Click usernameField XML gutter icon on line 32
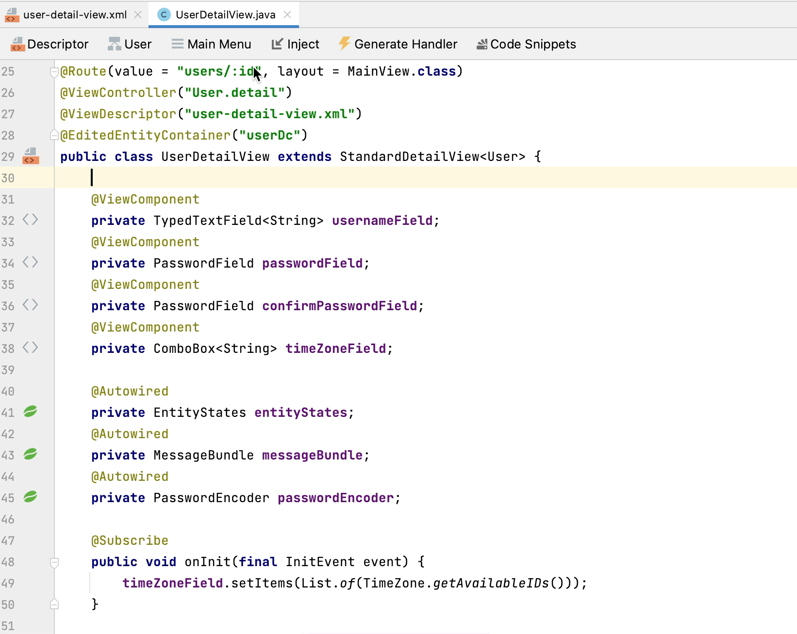The width and height of the screenshot is (797, 634). click(x=30, y=220)
